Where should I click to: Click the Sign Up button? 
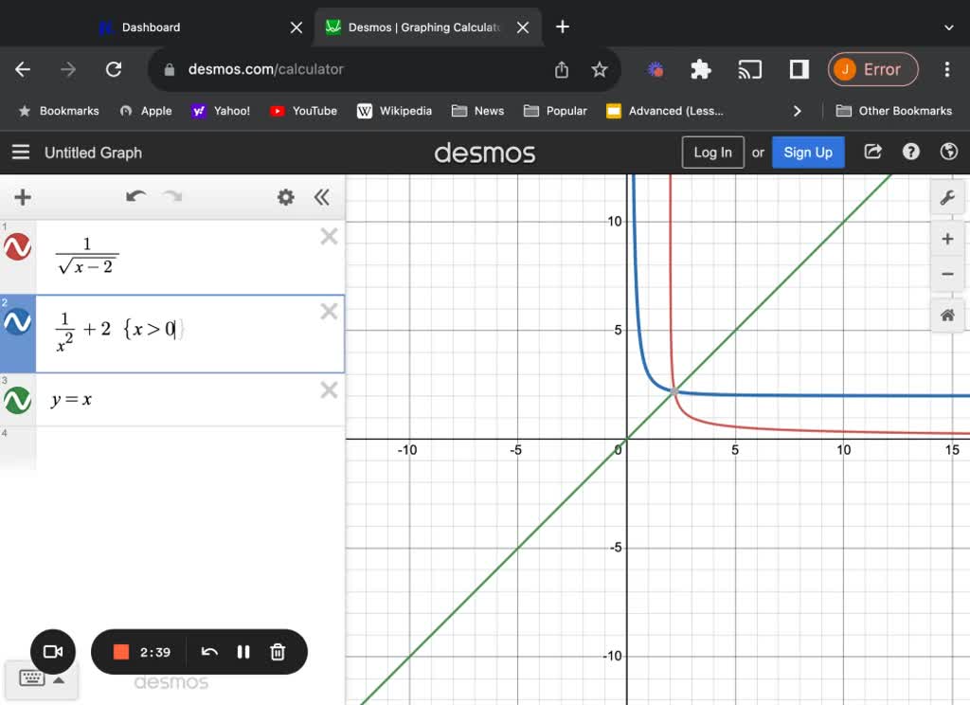(x=808, y=152)
